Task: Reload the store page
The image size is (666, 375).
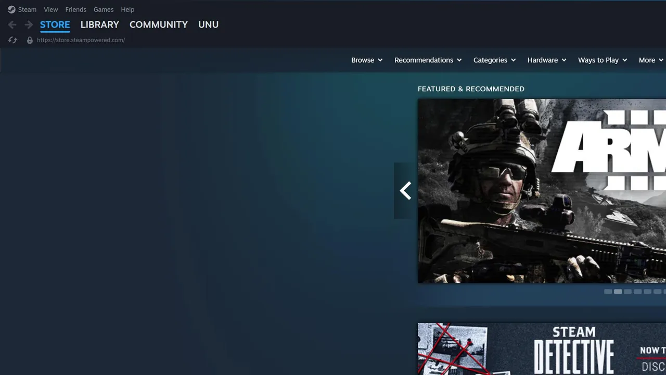Action: [x=13, y=40]
